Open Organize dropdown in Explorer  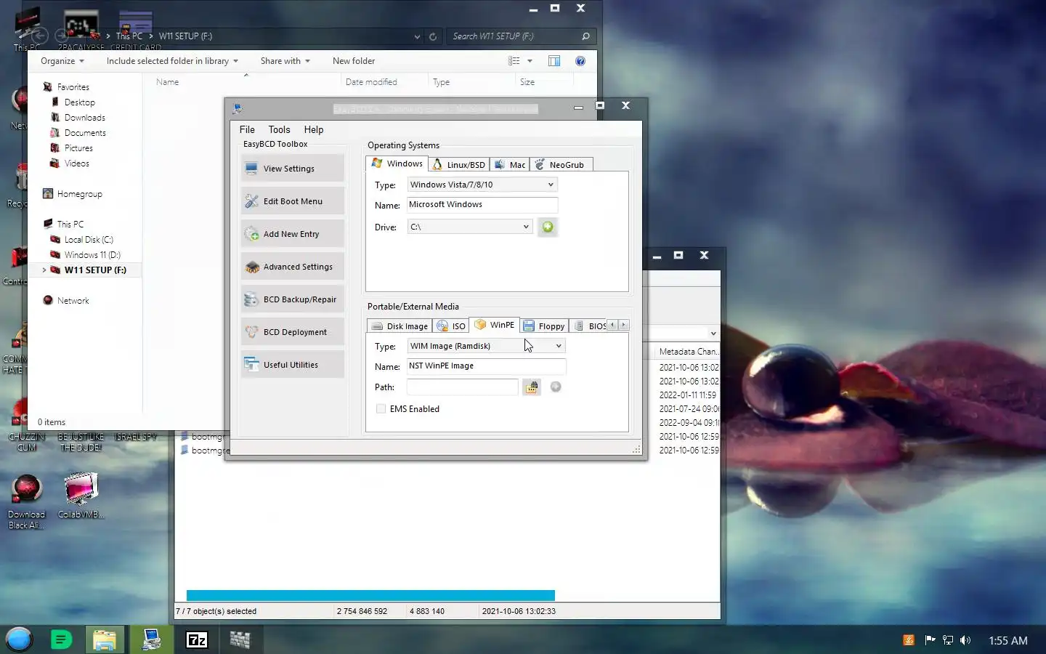click(x=62, y=61)
